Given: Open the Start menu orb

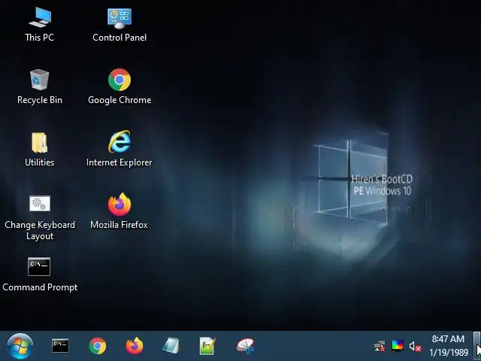Looking at the screenshot, I should click(x=20, y=346).
